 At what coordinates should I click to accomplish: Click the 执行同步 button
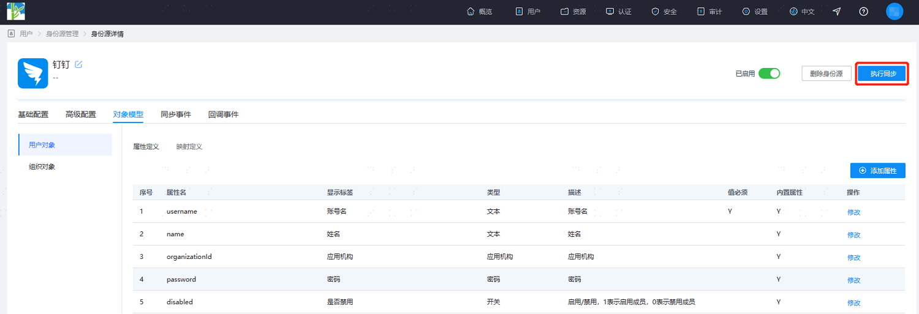coord(881,74)
